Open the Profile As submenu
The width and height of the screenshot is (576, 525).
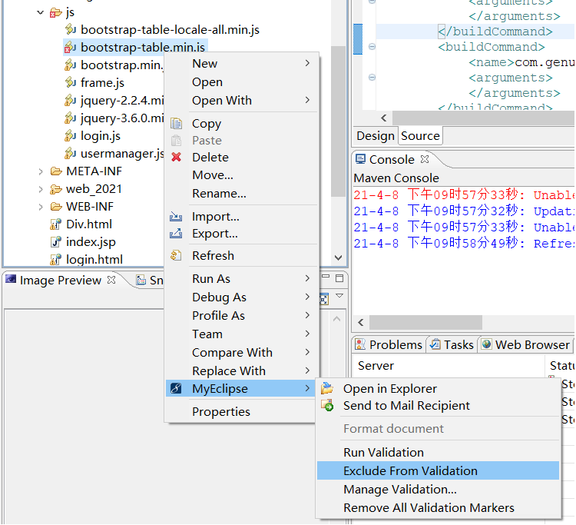coord(243,315)
